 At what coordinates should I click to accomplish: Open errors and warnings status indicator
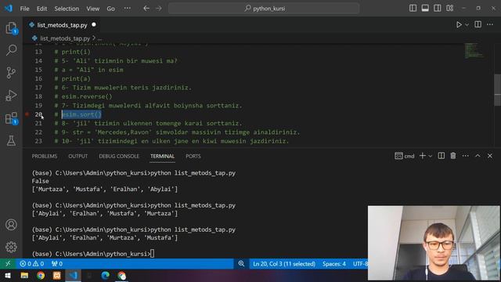click(31, 264)
